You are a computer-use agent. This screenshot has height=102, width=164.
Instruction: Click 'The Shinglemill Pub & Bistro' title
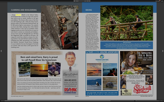point(144,54)
